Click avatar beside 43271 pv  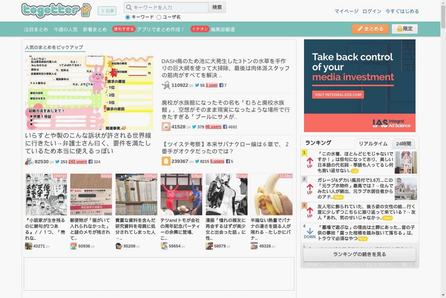click(29, 246)
